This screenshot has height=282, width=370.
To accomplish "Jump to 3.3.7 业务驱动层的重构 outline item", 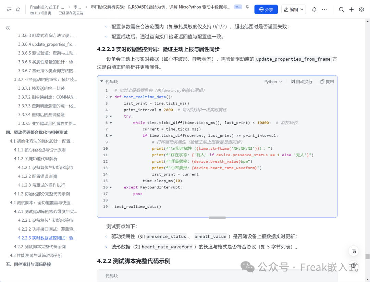I will pos(45,79).
